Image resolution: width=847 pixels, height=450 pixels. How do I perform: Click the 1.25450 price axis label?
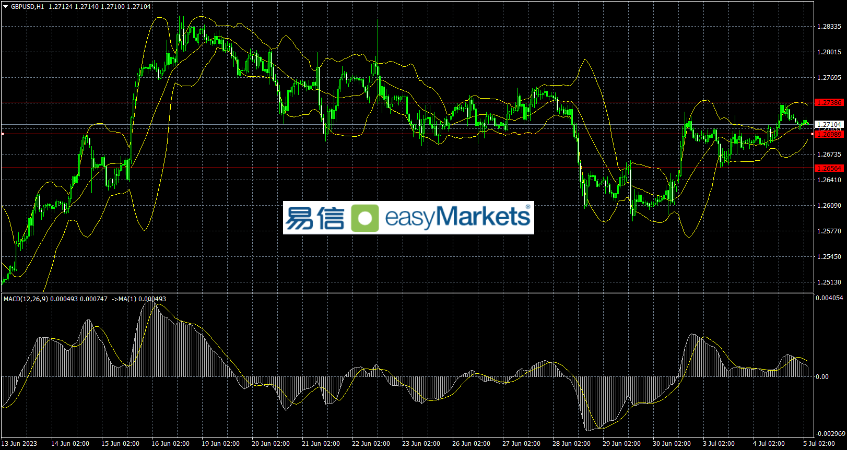(829, 257)
